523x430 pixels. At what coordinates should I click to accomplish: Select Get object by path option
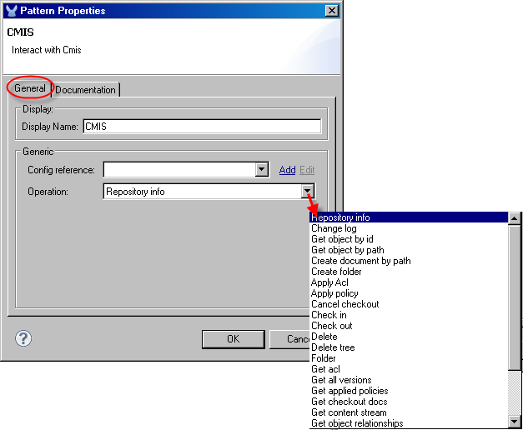[x=347, y=250]
